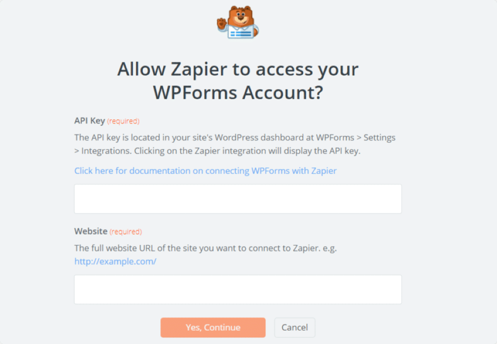The image size is (497, 344).
Task: Click the API Key field label
Action: pyautogui.click(x=90, y=121)
